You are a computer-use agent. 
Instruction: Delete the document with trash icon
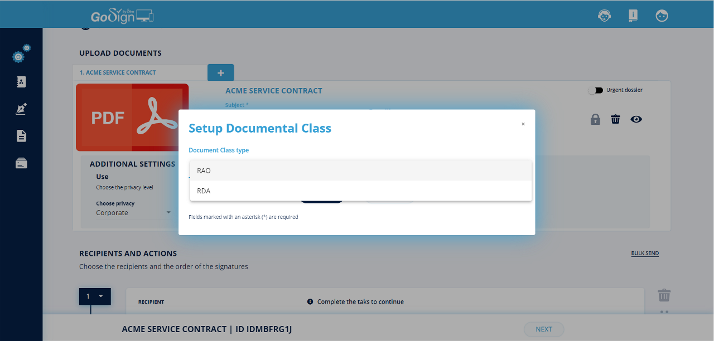(615, 119)
